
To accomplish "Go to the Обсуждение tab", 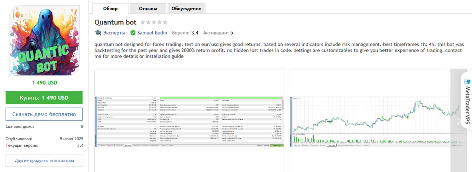I will pyautogui.click(x=186, y=9).
